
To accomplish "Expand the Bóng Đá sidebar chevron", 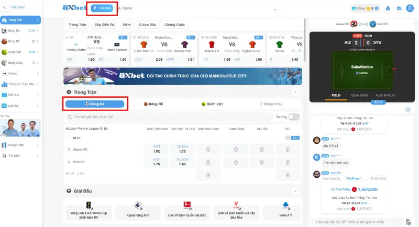I will 38,31.
